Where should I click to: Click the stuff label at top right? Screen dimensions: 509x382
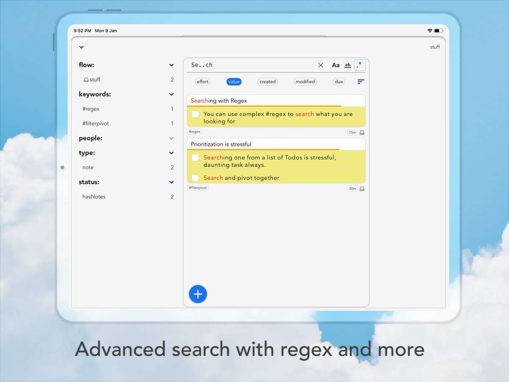[x=435, y=47]
